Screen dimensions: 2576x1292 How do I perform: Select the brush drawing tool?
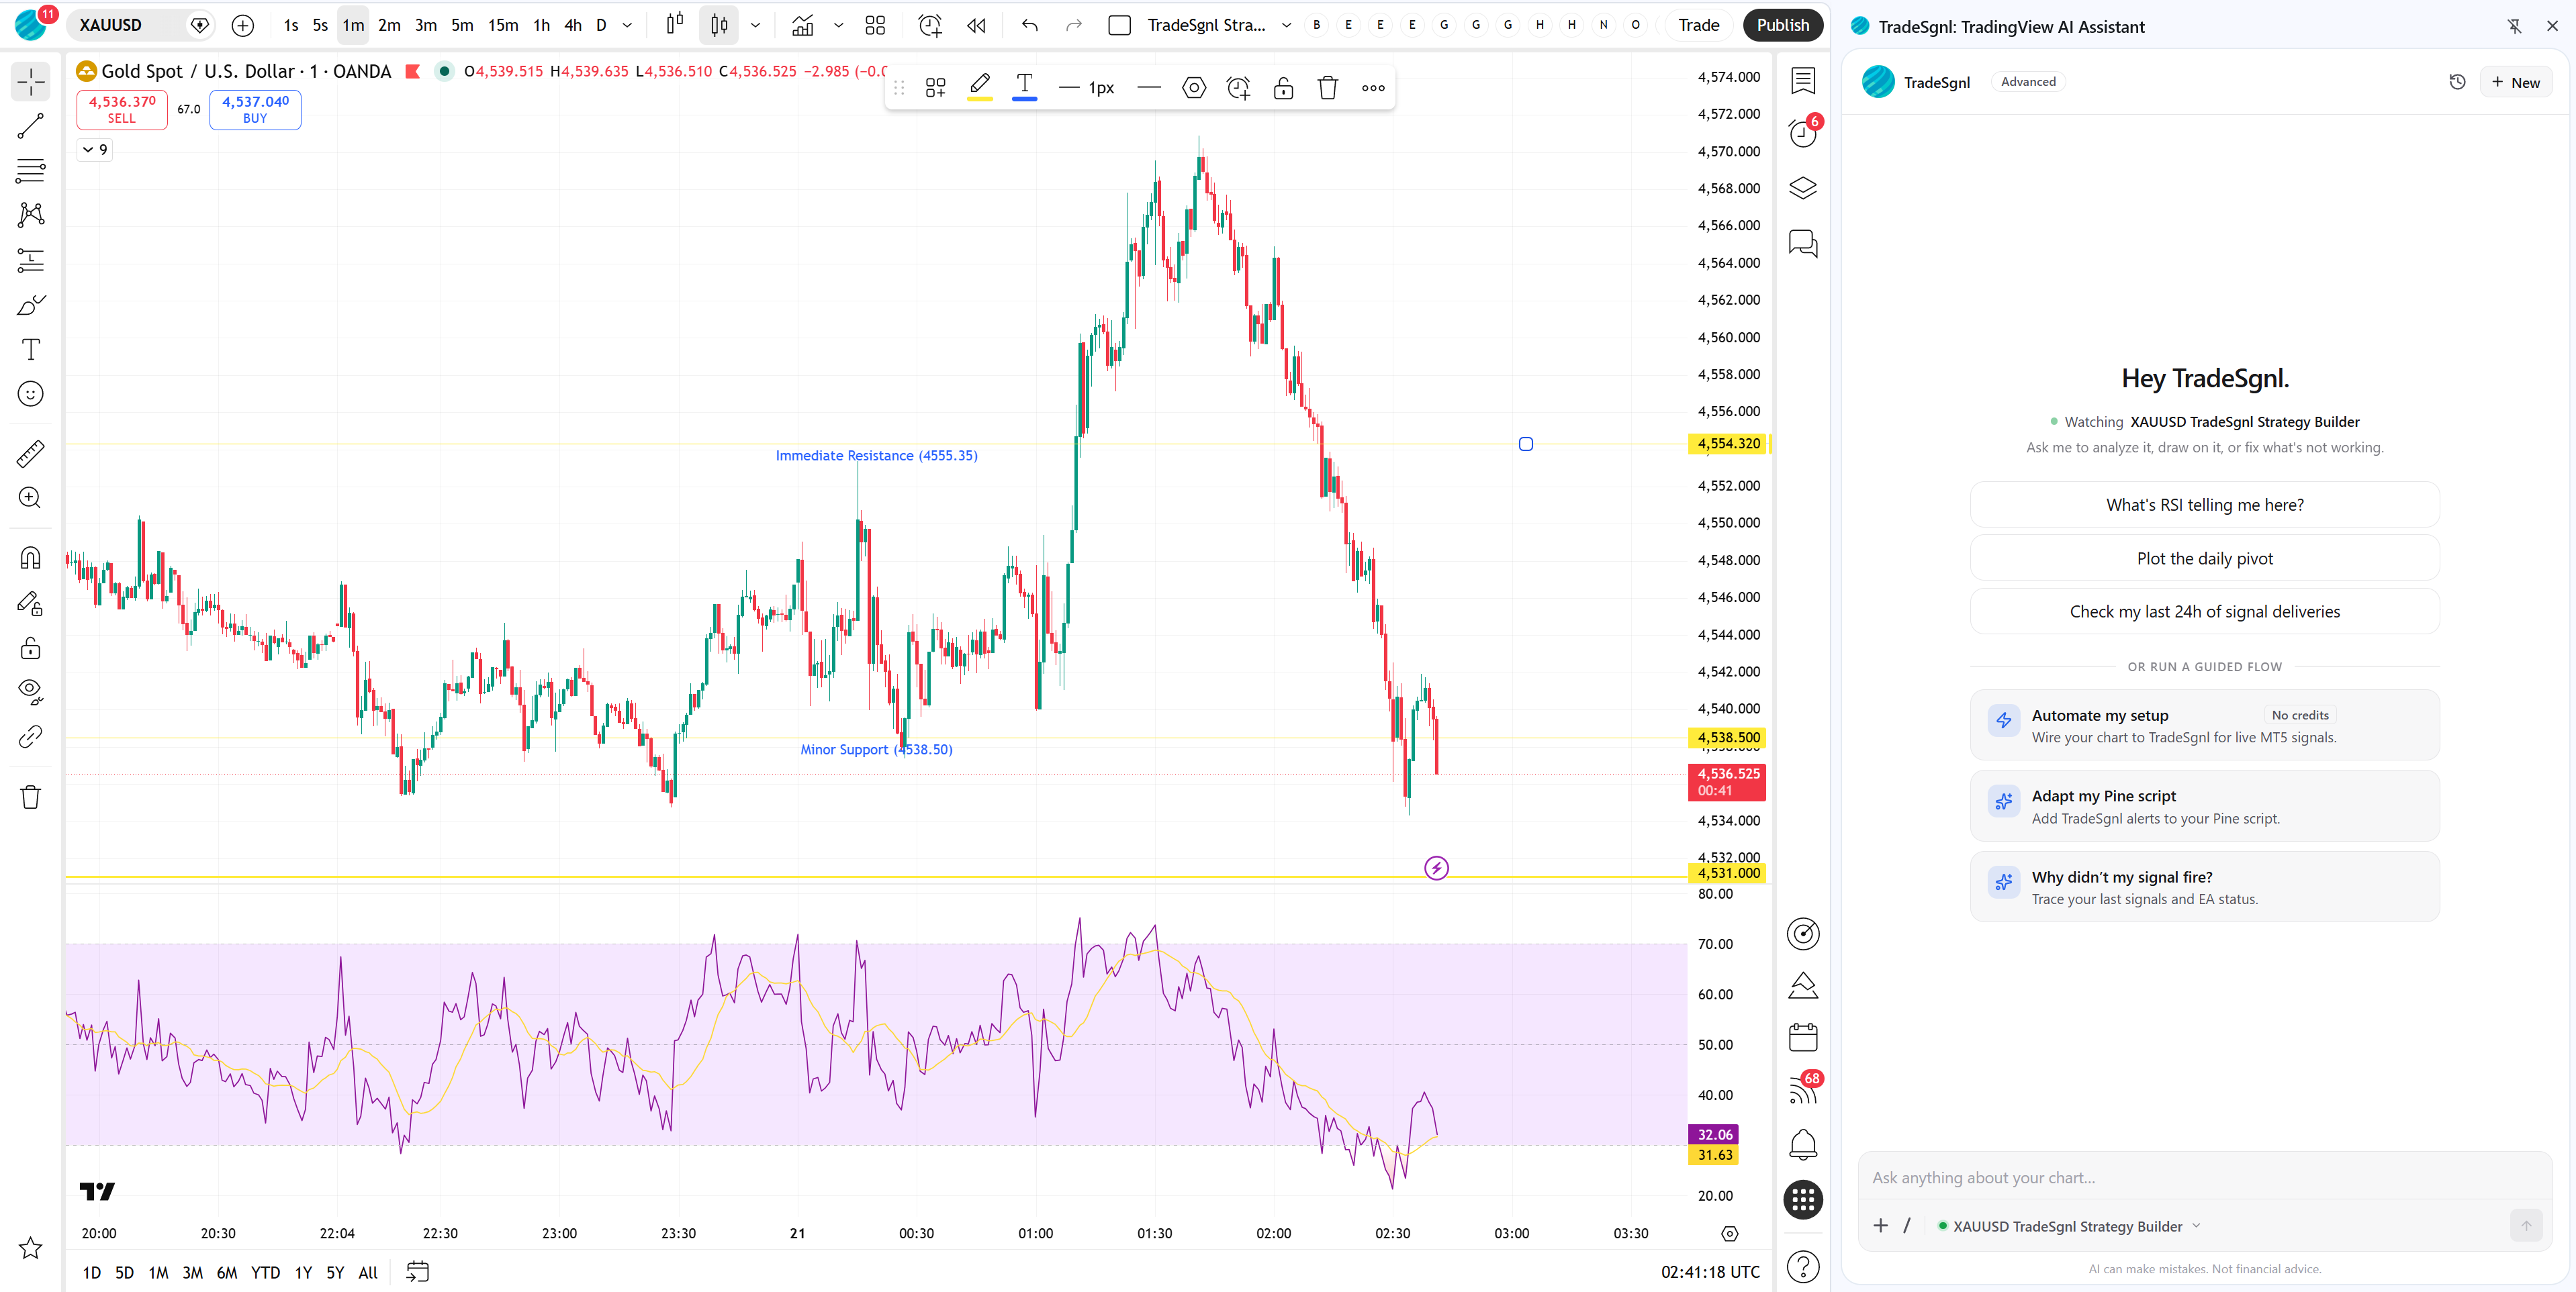point(30,305)
